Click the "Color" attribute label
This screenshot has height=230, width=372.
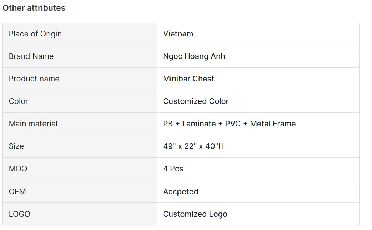(19, 101)
